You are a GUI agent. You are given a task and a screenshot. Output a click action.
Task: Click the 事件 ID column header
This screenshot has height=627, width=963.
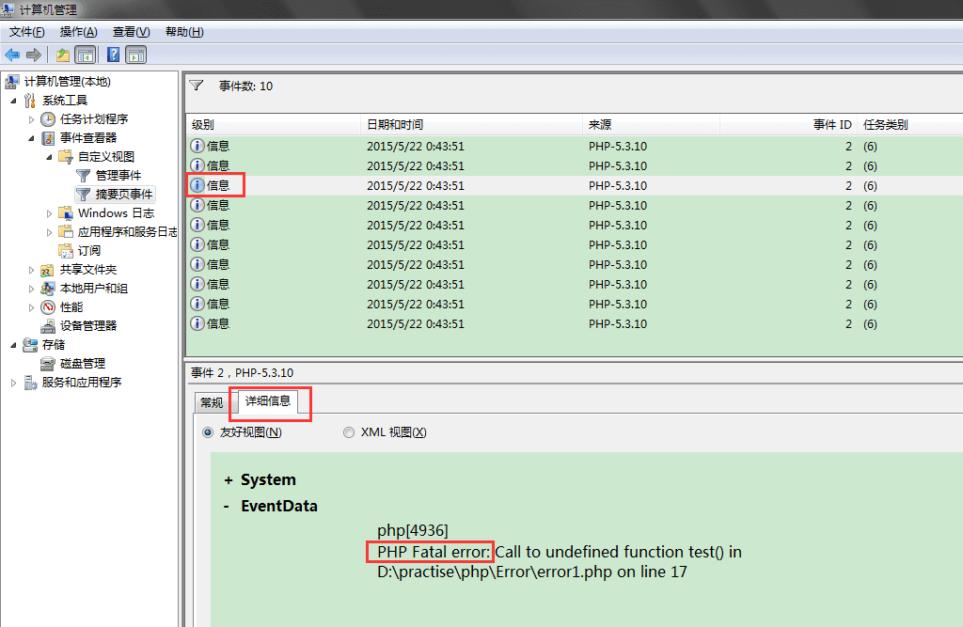tap(832, 124)
